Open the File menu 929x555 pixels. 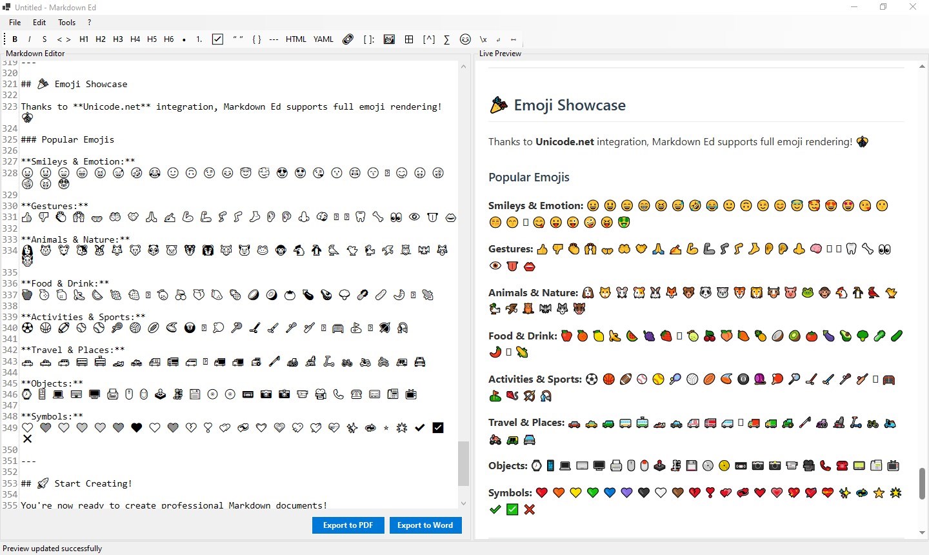pos(15,22)
